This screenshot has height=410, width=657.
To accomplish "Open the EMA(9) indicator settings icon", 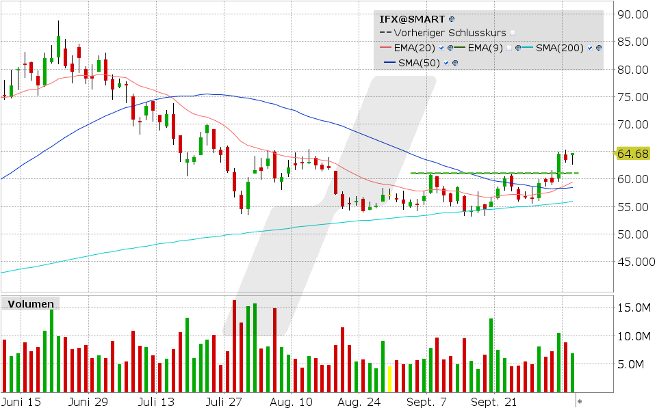I will [518, 48].
